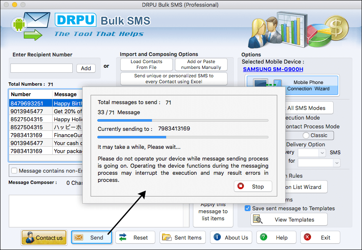Select the 'Get 20% of' message row
This screenshot has height=250, width=362.
pyautogui.click(x=46, y=111)
